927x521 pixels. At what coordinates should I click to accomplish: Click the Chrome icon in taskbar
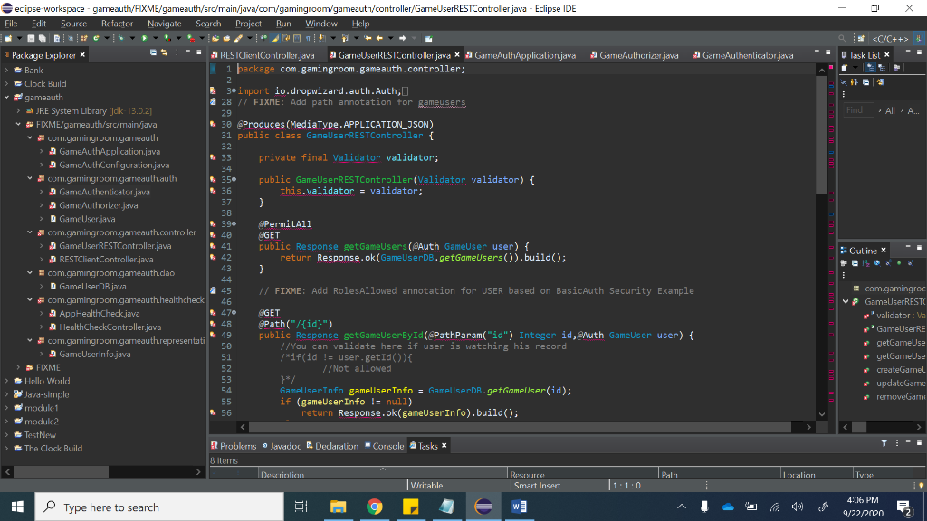pos(375,507)
